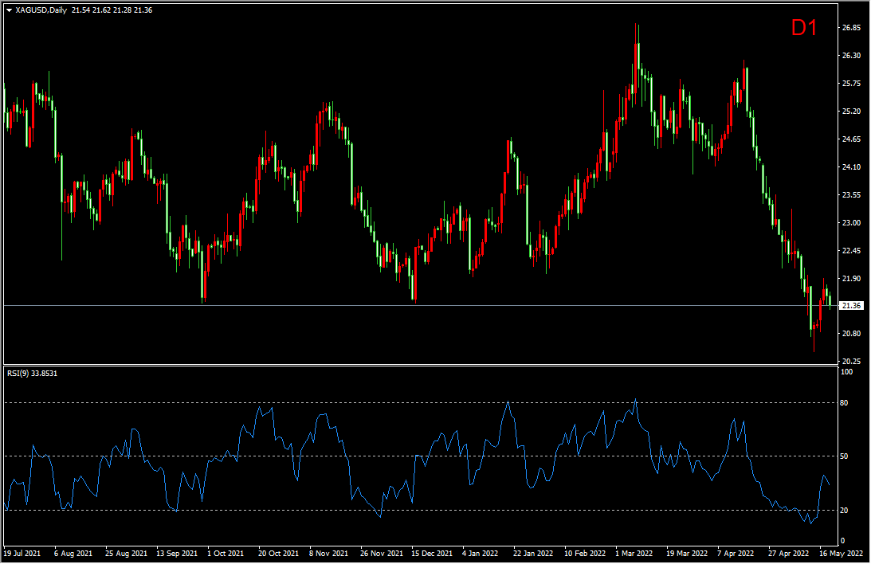Screen dimensions: 871x564
Task: Click the 22.45 price axis label
Action: click(x=852, y=250)
